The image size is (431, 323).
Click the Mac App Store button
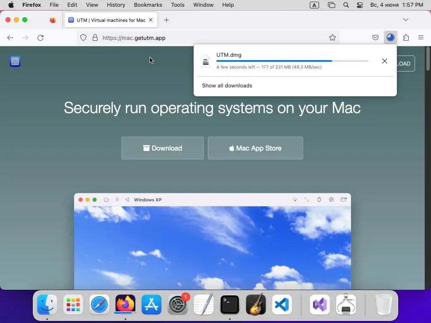255,148
